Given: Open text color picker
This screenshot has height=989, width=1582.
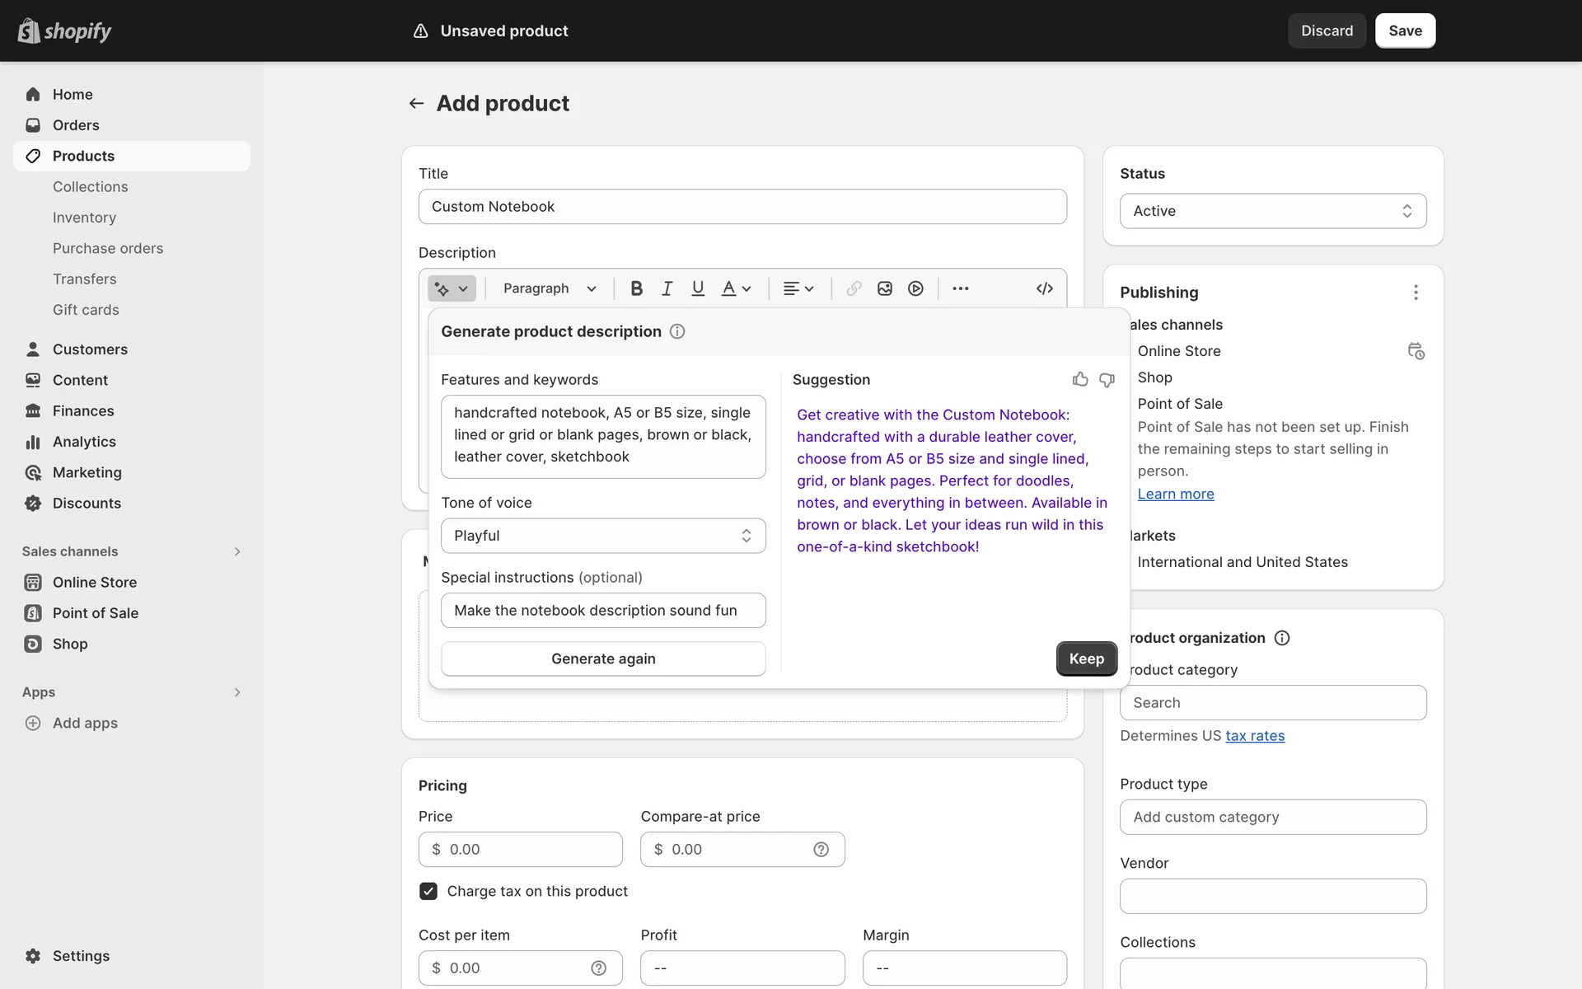Looking at the screenshot, I should tap(736, 288).
